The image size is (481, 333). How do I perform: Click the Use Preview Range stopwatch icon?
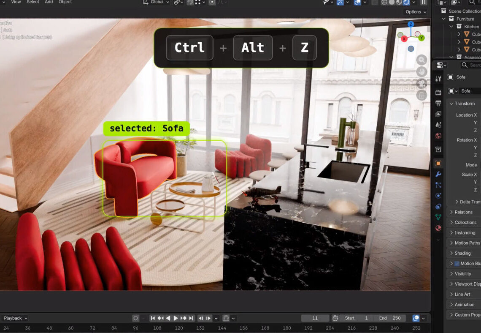[x=335, y=318]
